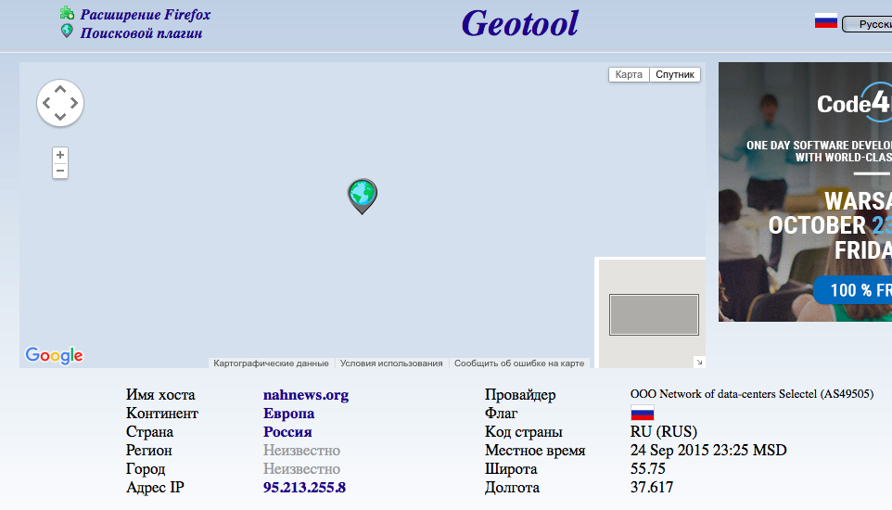The width and height of the screenshot is (892, 510).
Task: Click the 100 % FREE ad button
Action: click(853, 290)
